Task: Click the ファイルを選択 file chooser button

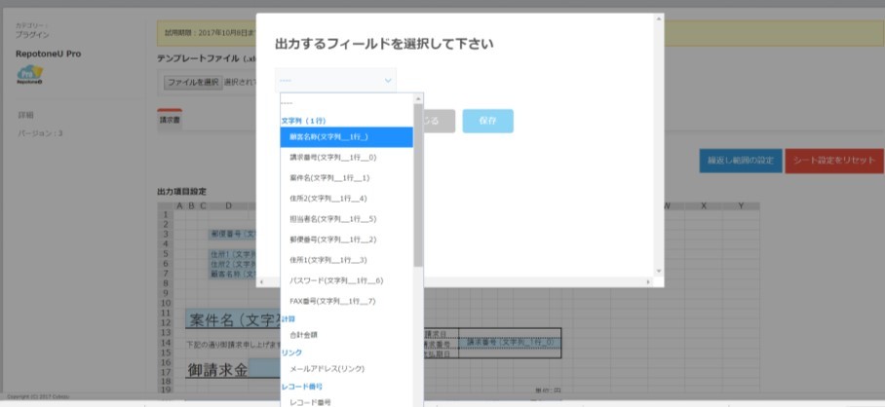Action: click(x=193, y=83)
